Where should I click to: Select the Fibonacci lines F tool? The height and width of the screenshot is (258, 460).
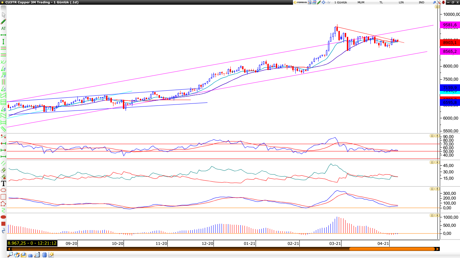click(4, 76)
